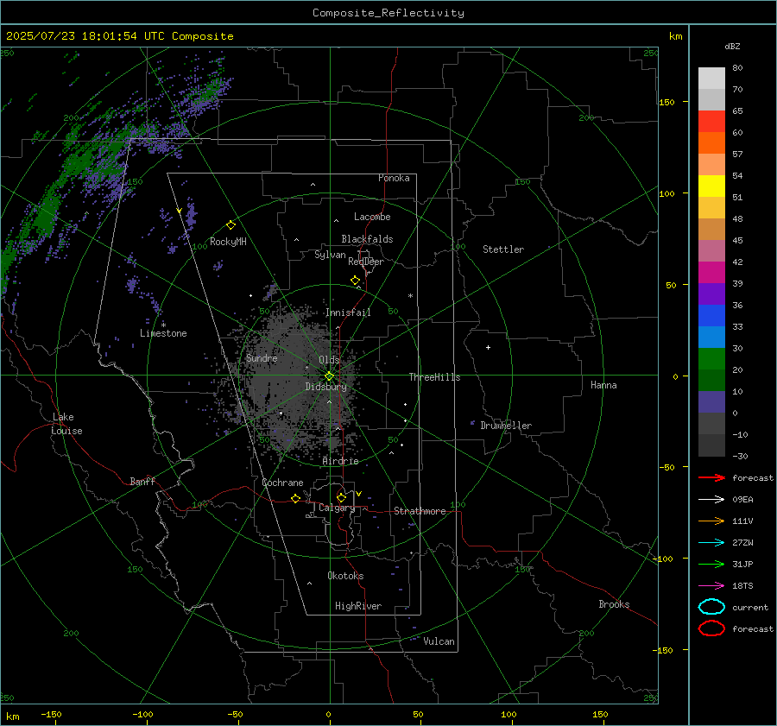Click the Lake Louise map label

[x=66, y=424]
